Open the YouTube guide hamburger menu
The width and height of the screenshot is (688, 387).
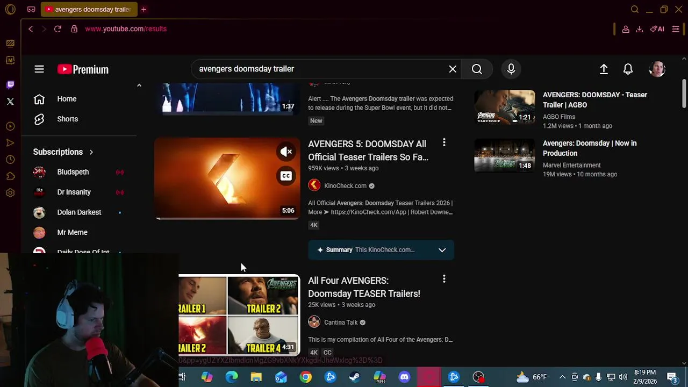tap(39, 69)
